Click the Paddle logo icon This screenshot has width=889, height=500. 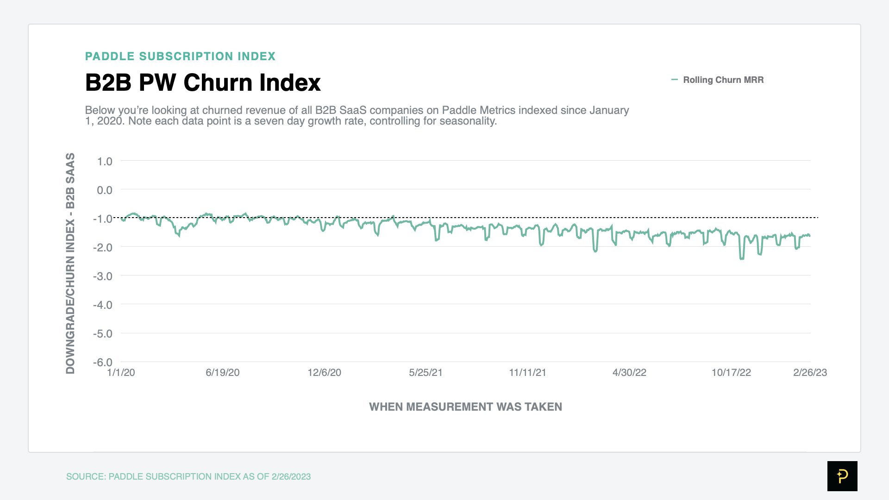tap(842, 476)
